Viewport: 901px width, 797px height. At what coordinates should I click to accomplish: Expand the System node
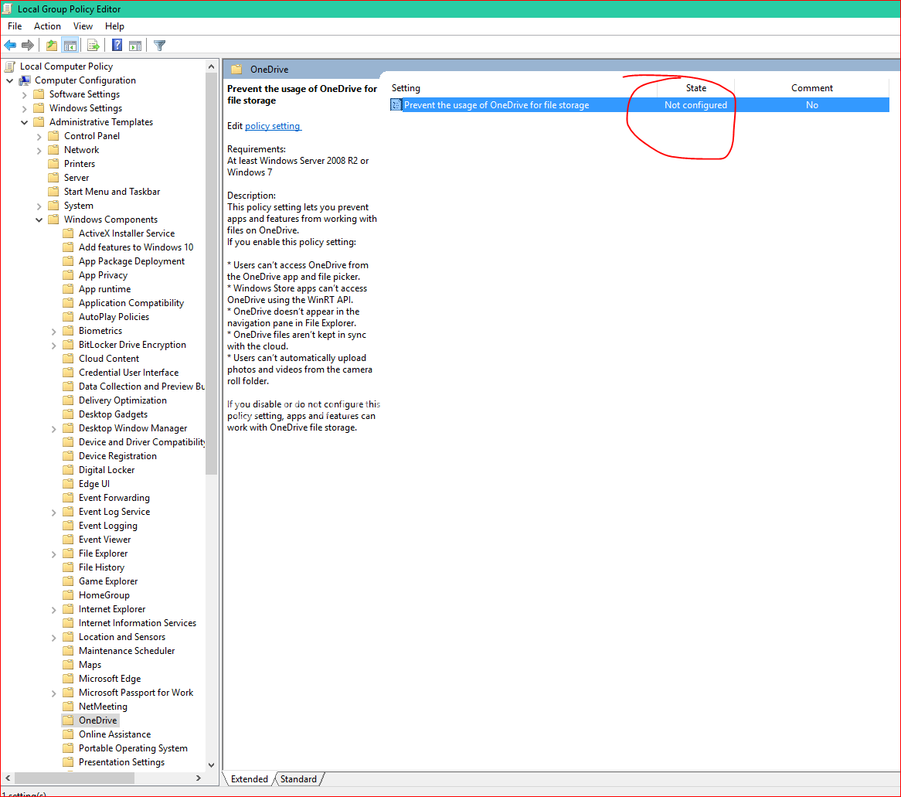[39, 206]
